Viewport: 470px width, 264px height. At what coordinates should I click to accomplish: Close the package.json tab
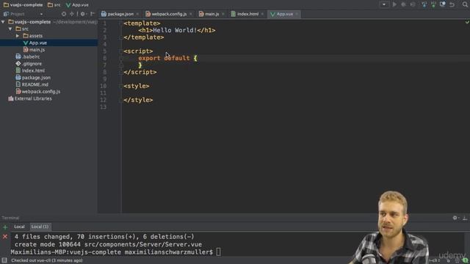click(137, 14)
